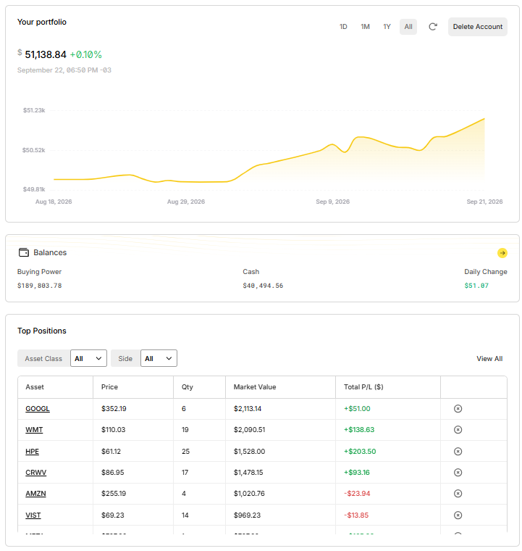
Task: Close the CRWV position
Action: [458, 472]
